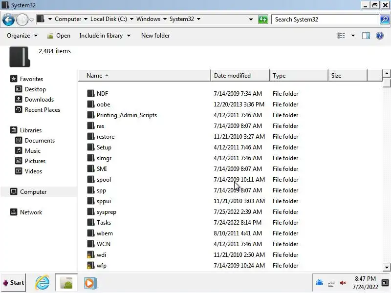
Task: Expand the Local Disk (C:) breadcrumb arrow
Action: [x=131, y=19]
